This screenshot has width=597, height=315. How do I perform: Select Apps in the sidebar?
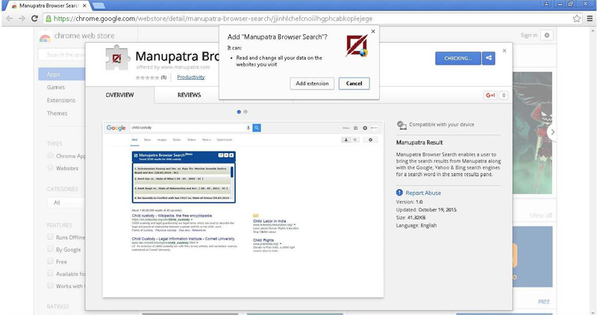(62, 75)
